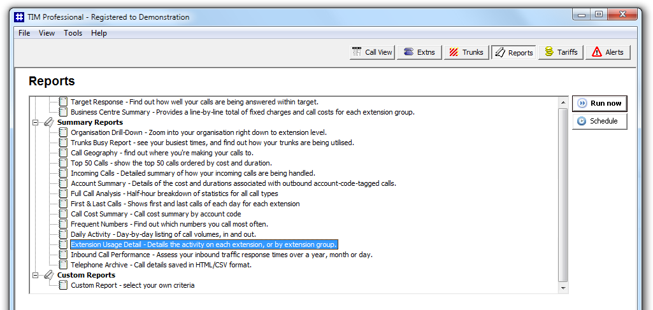Click the report list scrollbar down arrow
Screen dimensions: 653x310
(563, 288)
